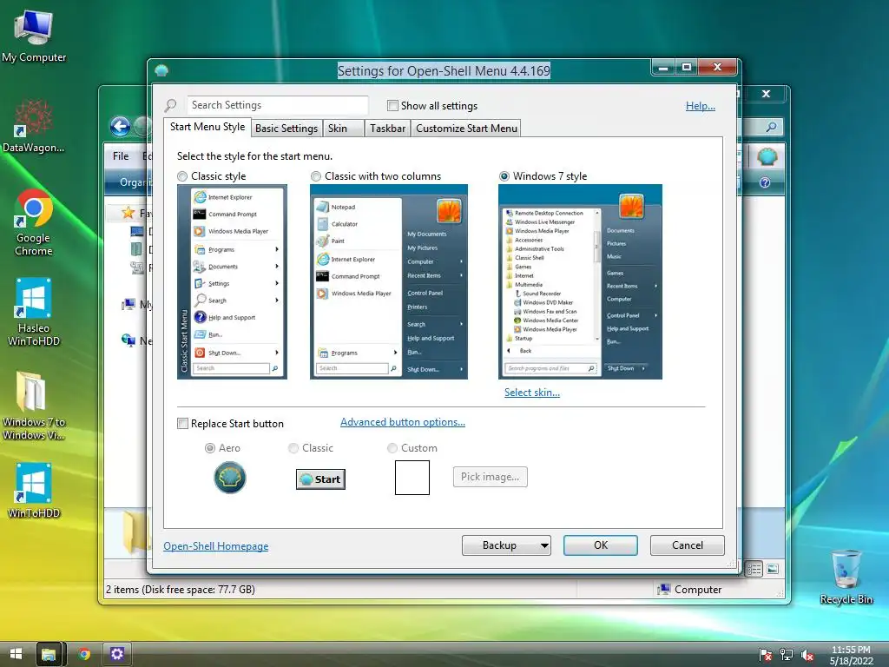Viewport: 889px width, 667px height.
Task: Click the Windows Start button on the taskbar
Action: point(16,654)
